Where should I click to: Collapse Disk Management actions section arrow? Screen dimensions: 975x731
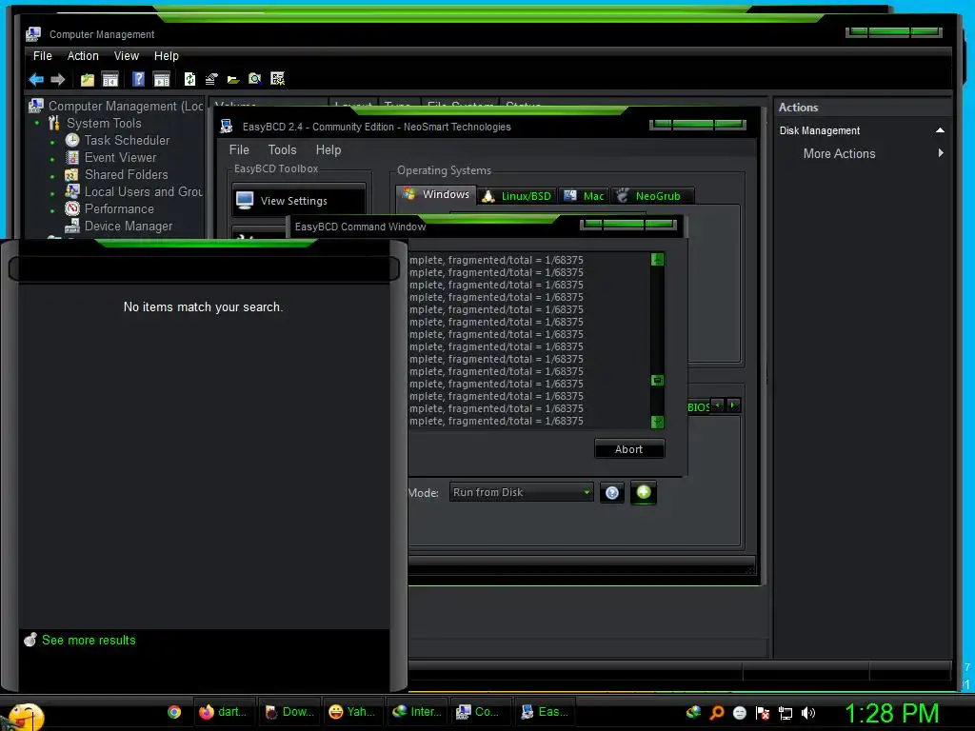pos(940,130)
